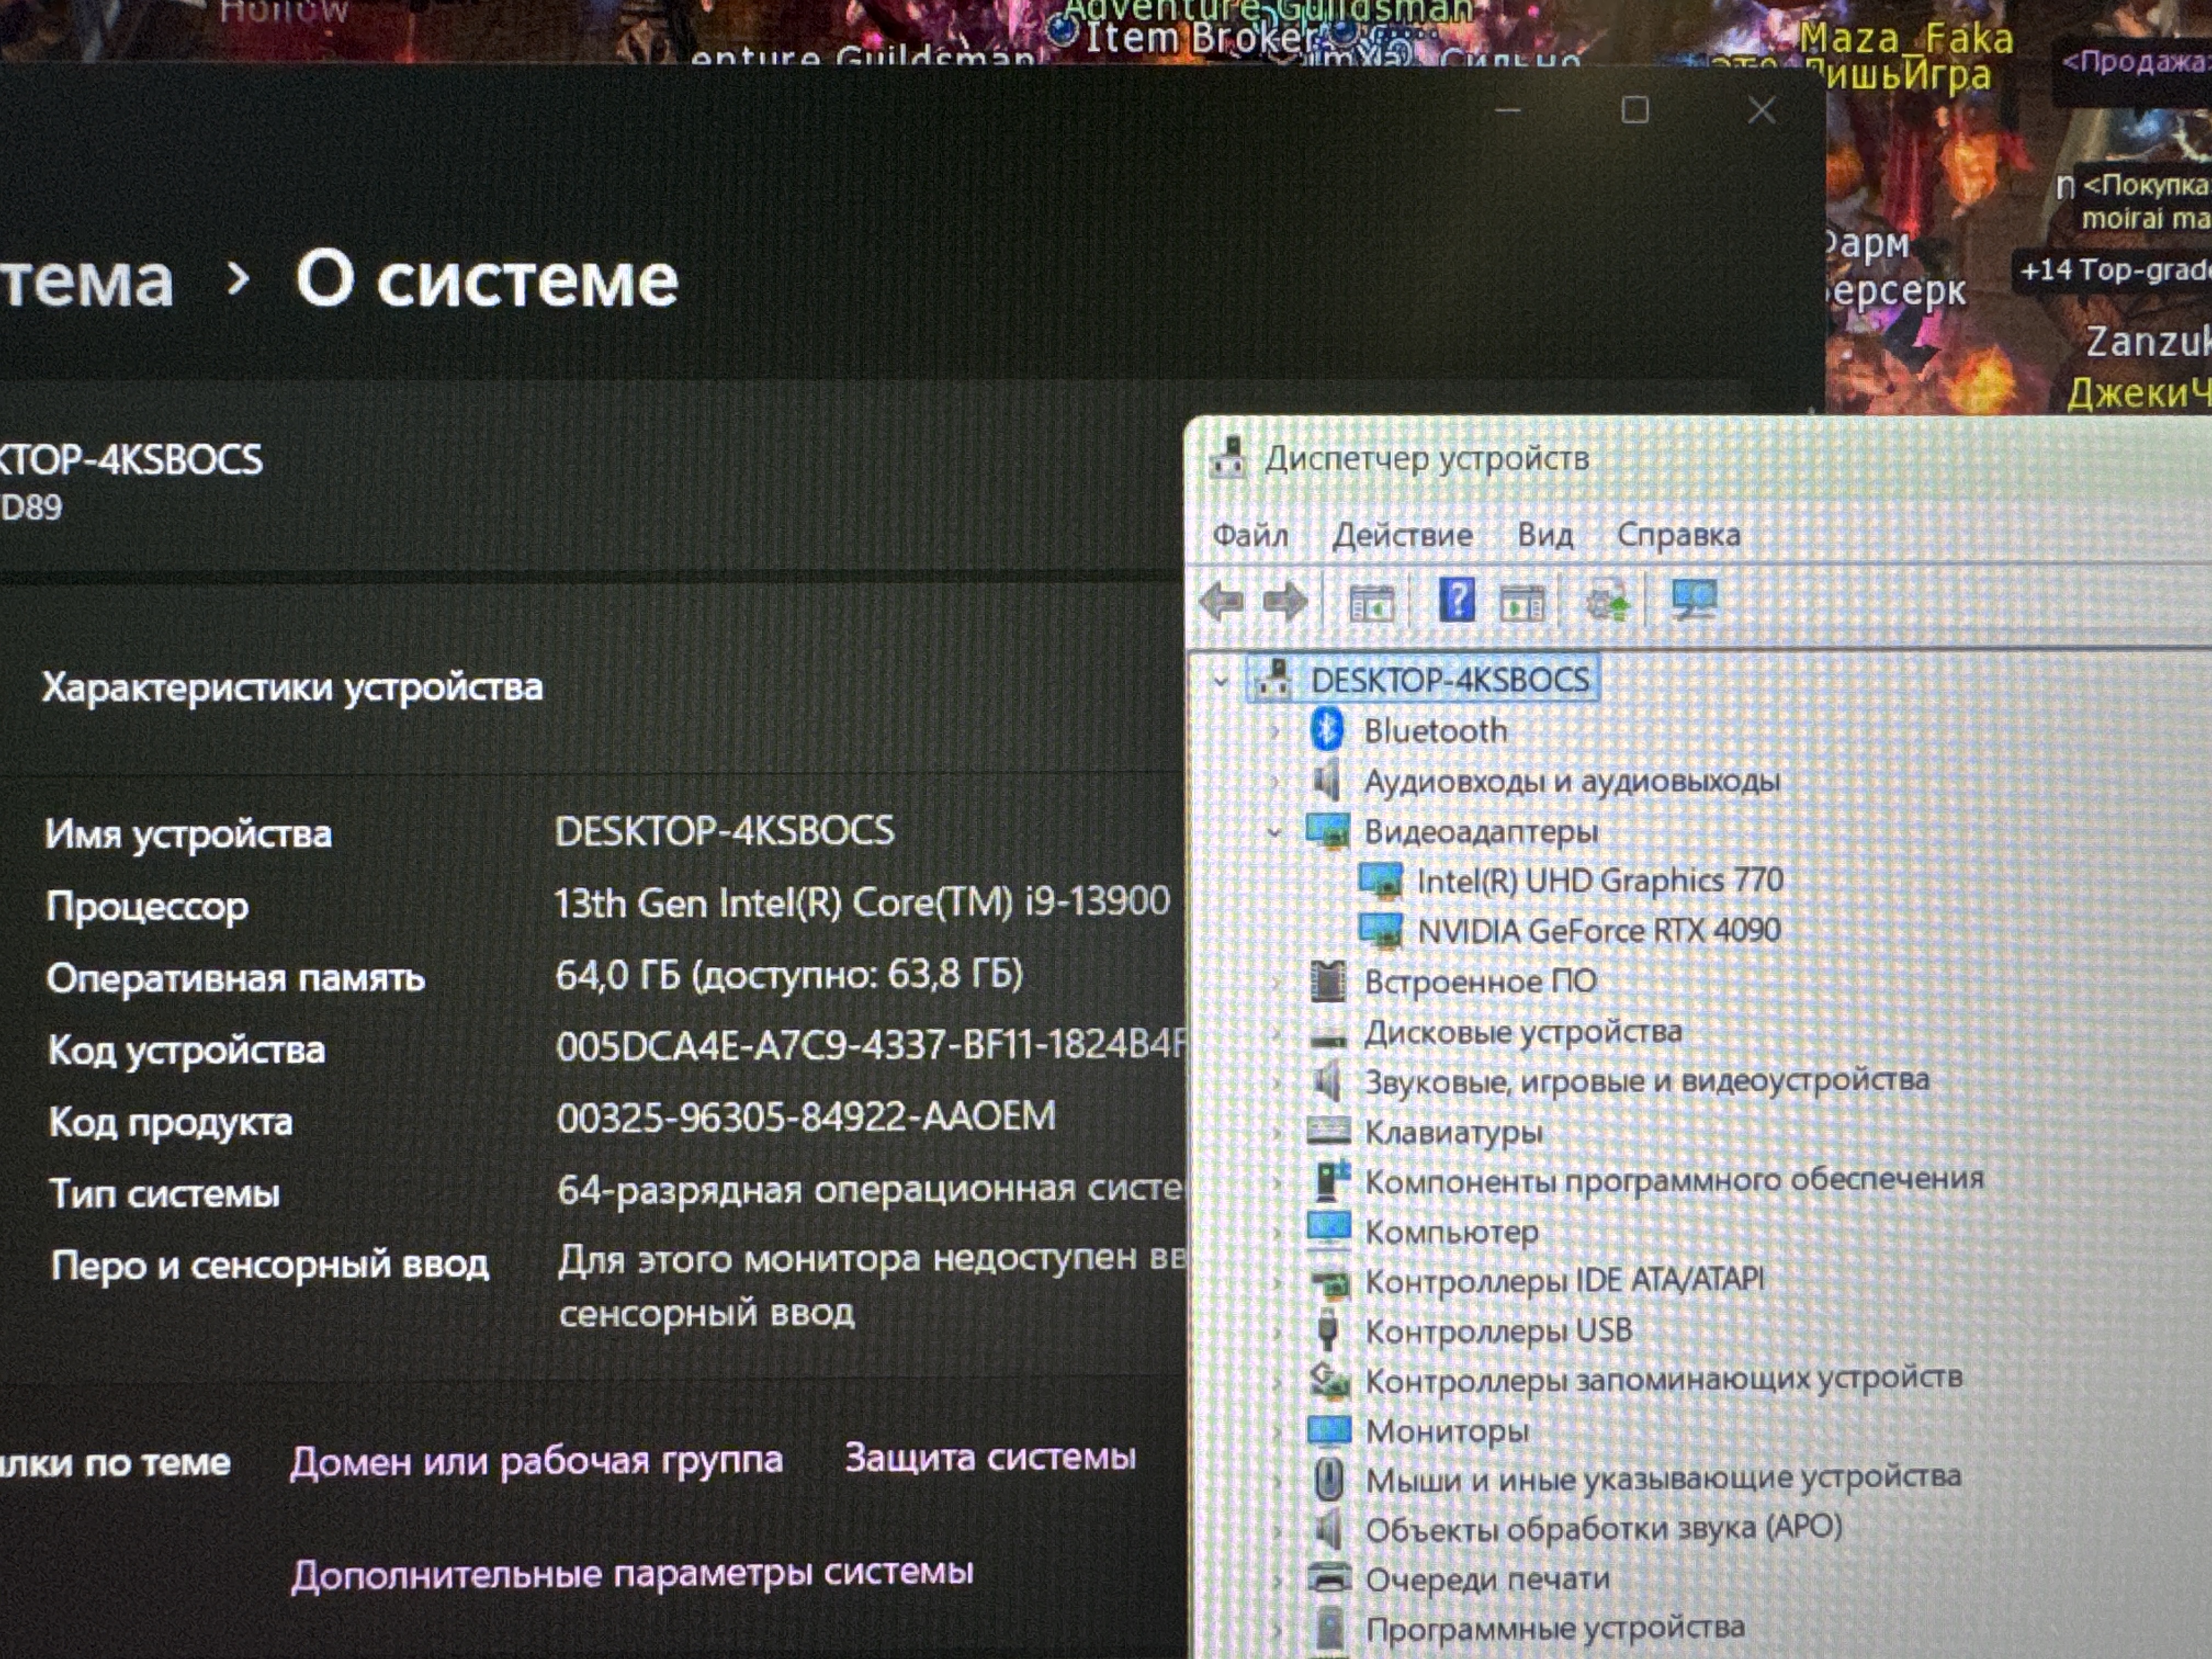The image size is (2212, 1659).
Task: Collapse the DESKTOP-4KSBOCS root node
Action: click(1220, 682)
